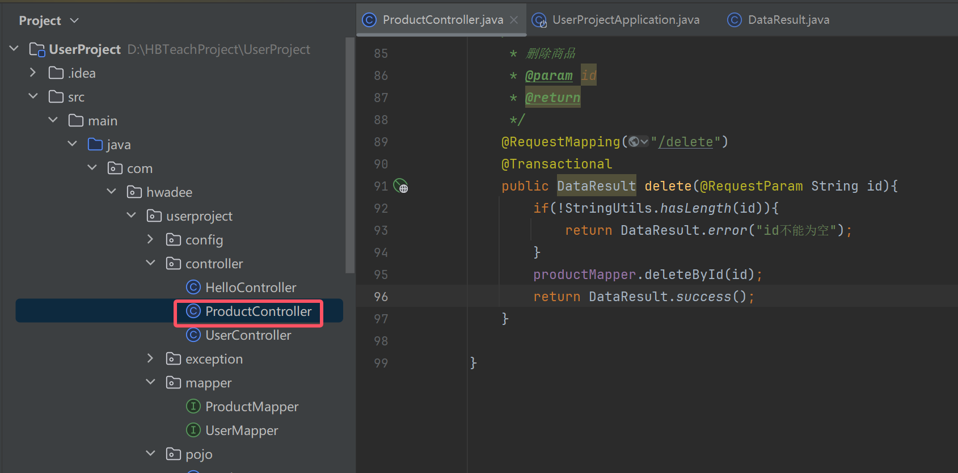Click the ProductMapper interface icon
Image resolution: width=958 pixels, height=473 pixels.
pos(193,406)
